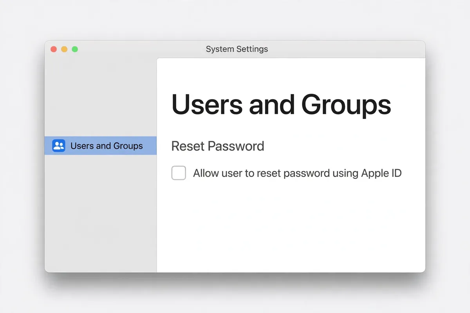Select the Users and Groups sidebar label
The image size is (470, 313).
click(107, 146)
